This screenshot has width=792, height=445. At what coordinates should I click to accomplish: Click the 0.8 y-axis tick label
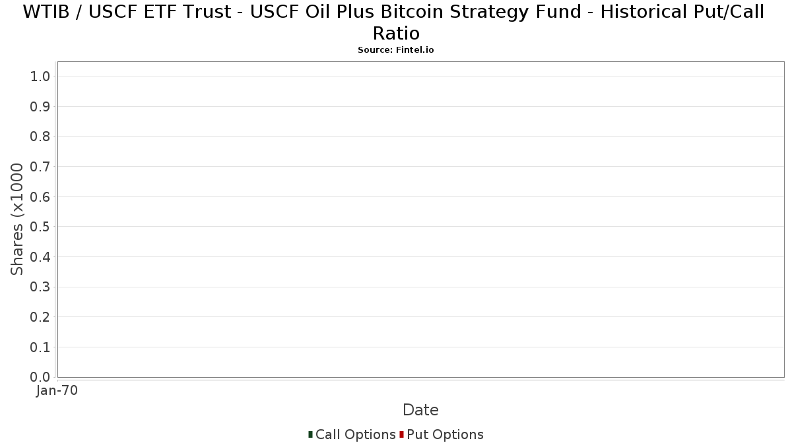click(x=40, y=136)
